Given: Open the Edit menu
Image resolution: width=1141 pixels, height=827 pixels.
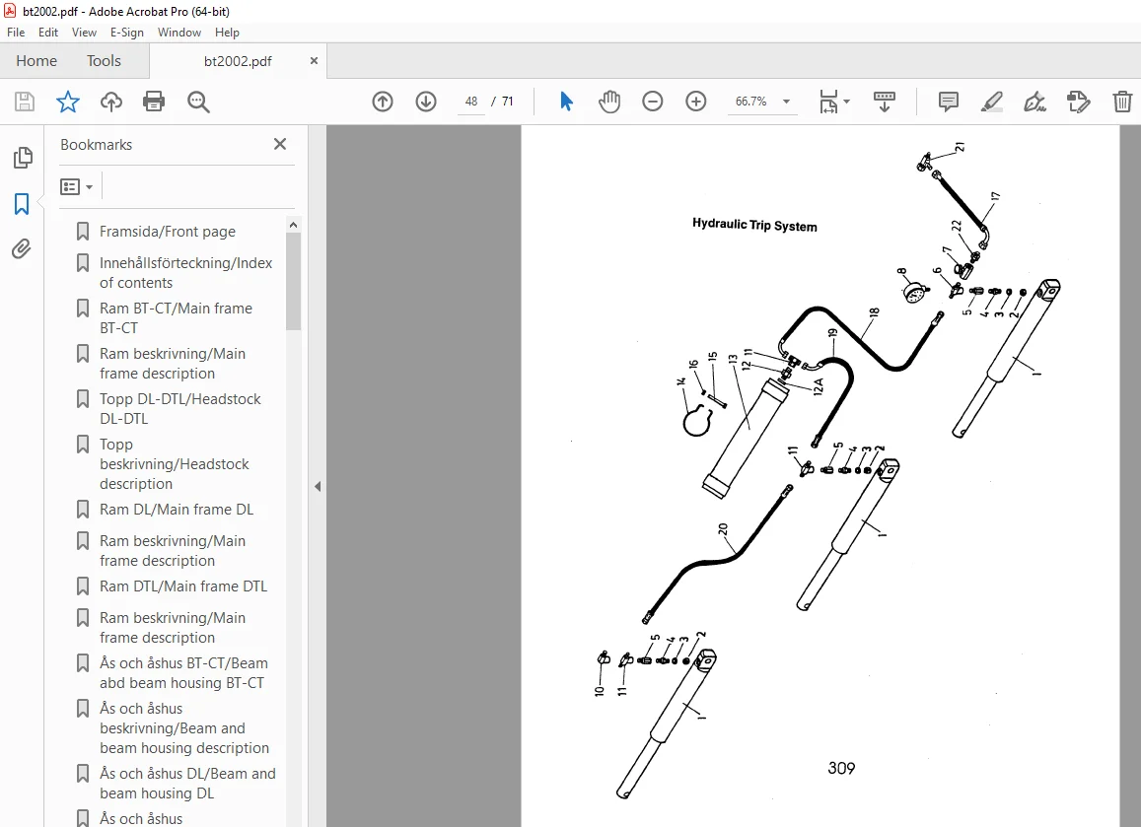Looking at the screenshot, I should coord(48,33).
